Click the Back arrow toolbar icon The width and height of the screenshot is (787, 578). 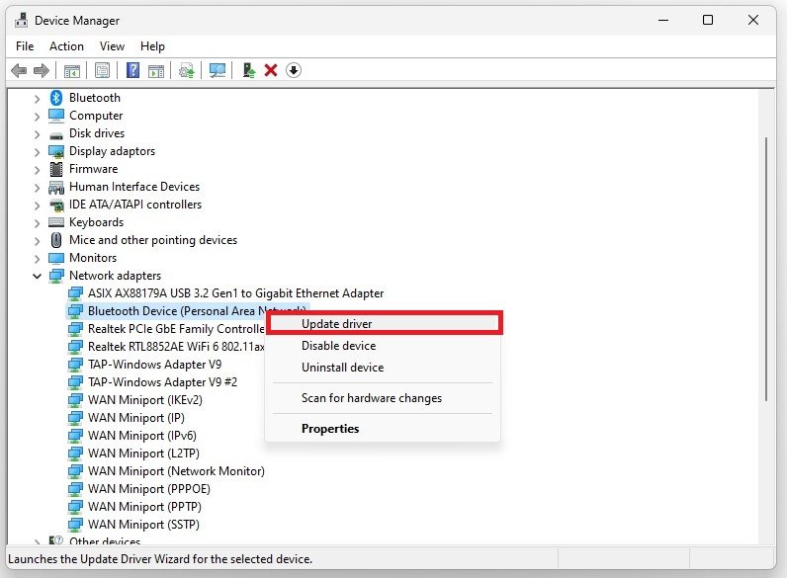click(x=19, y=70)
